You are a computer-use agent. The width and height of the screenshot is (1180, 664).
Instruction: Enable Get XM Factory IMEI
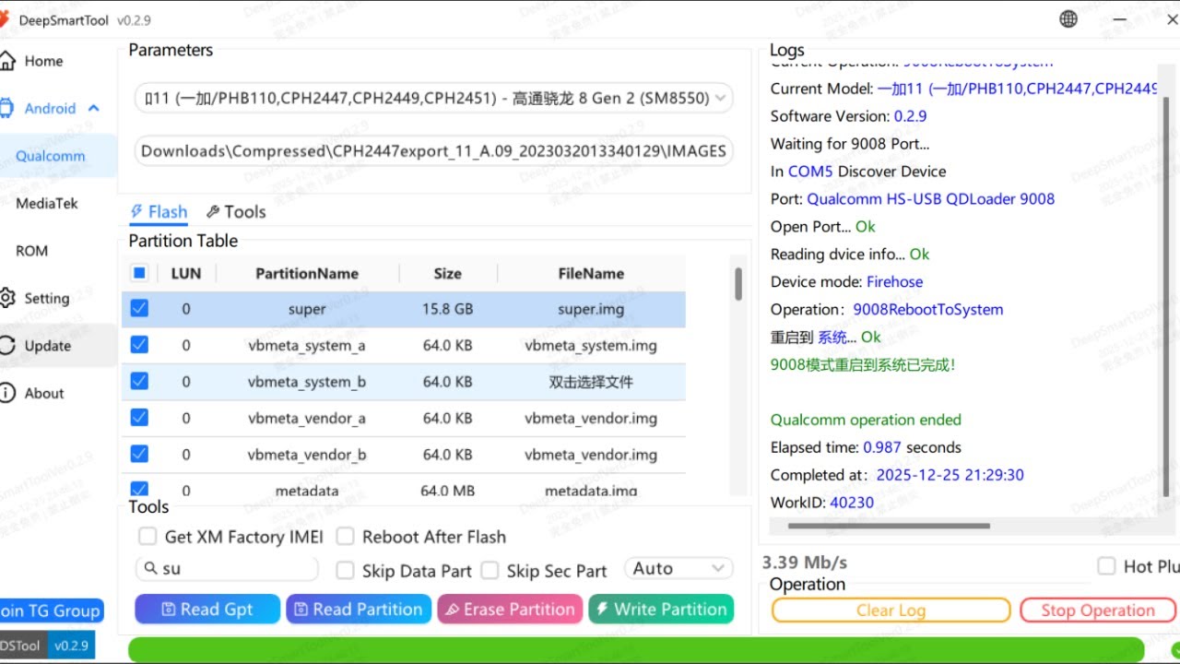pos(147,537)
